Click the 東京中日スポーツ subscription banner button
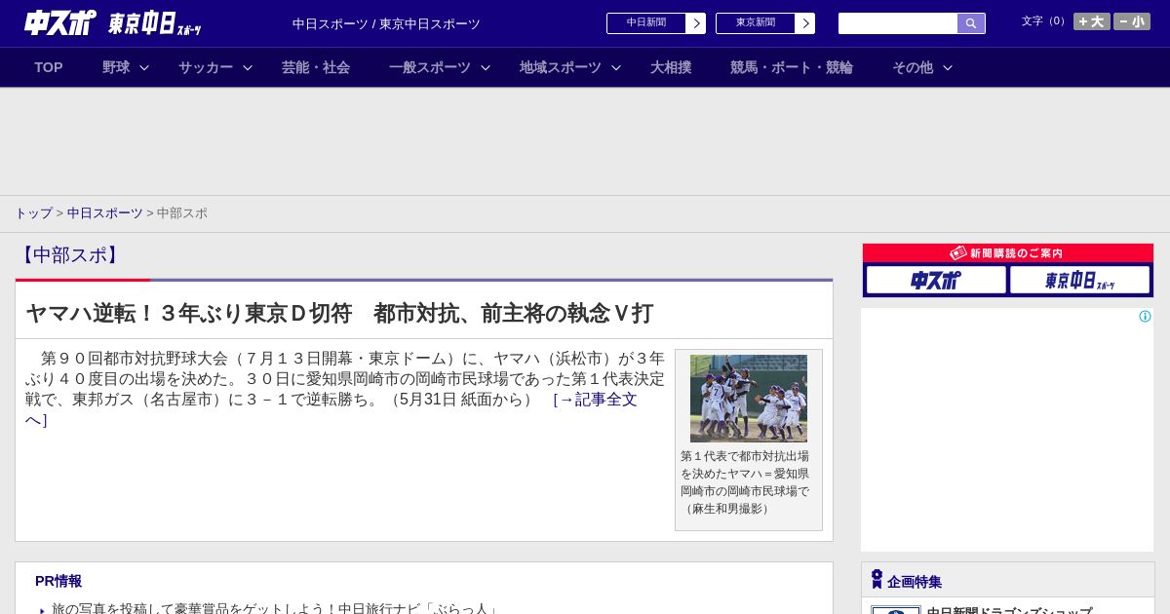 pyautogui.click(x=1079, y=281)
